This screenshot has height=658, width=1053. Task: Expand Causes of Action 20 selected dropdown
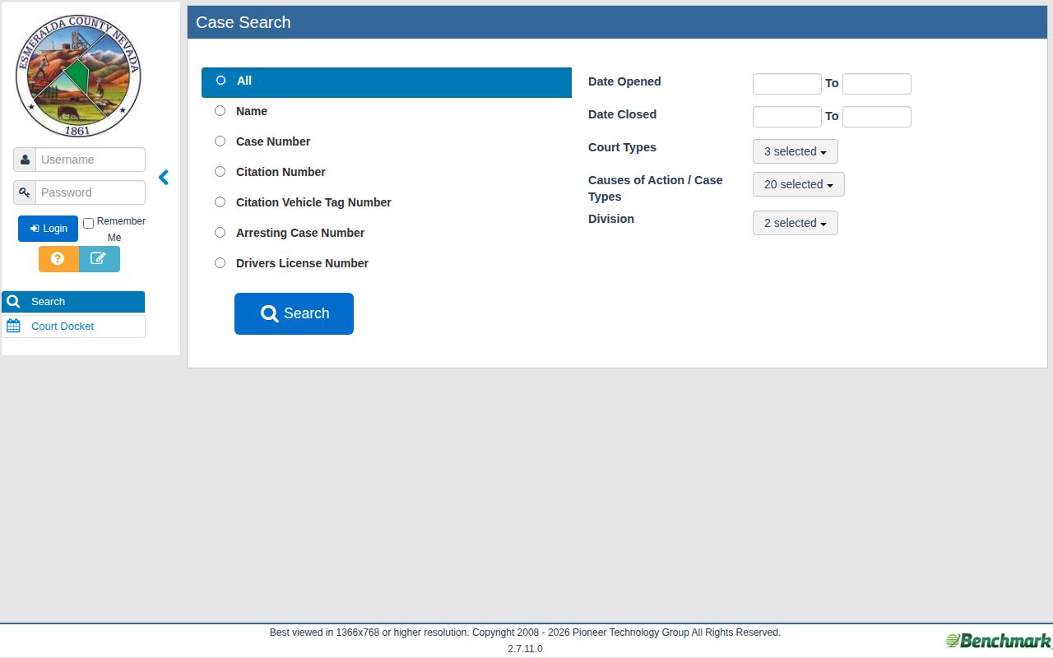click(x=799, y=184)
